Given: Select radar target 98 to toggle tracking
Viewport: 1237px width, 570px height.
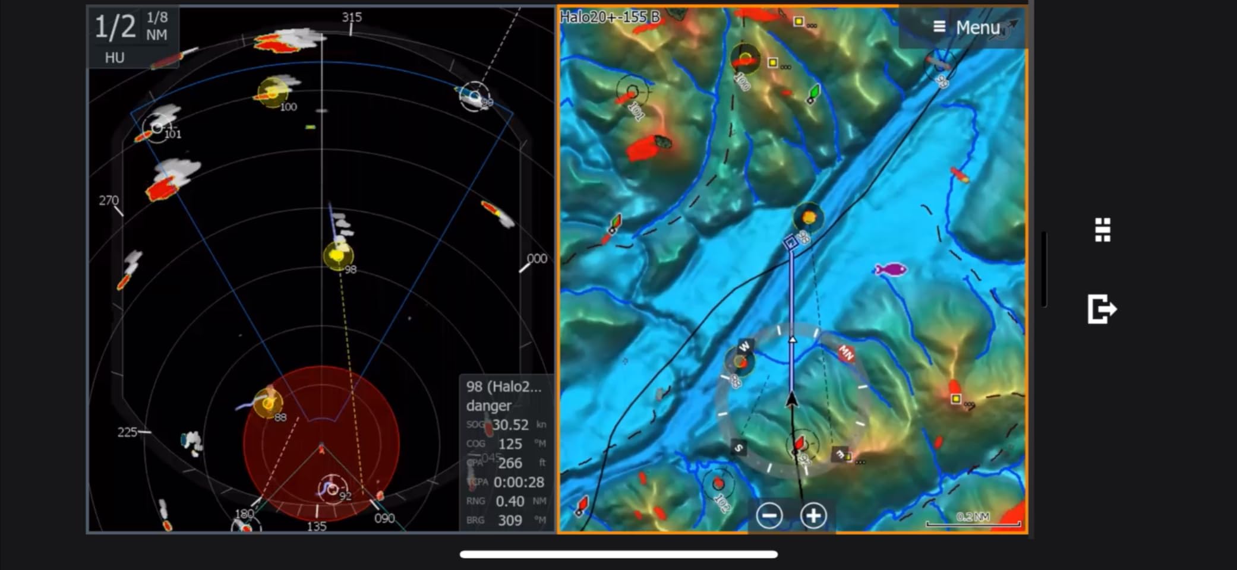Looking at the screenshot, I should click(337, 256).
